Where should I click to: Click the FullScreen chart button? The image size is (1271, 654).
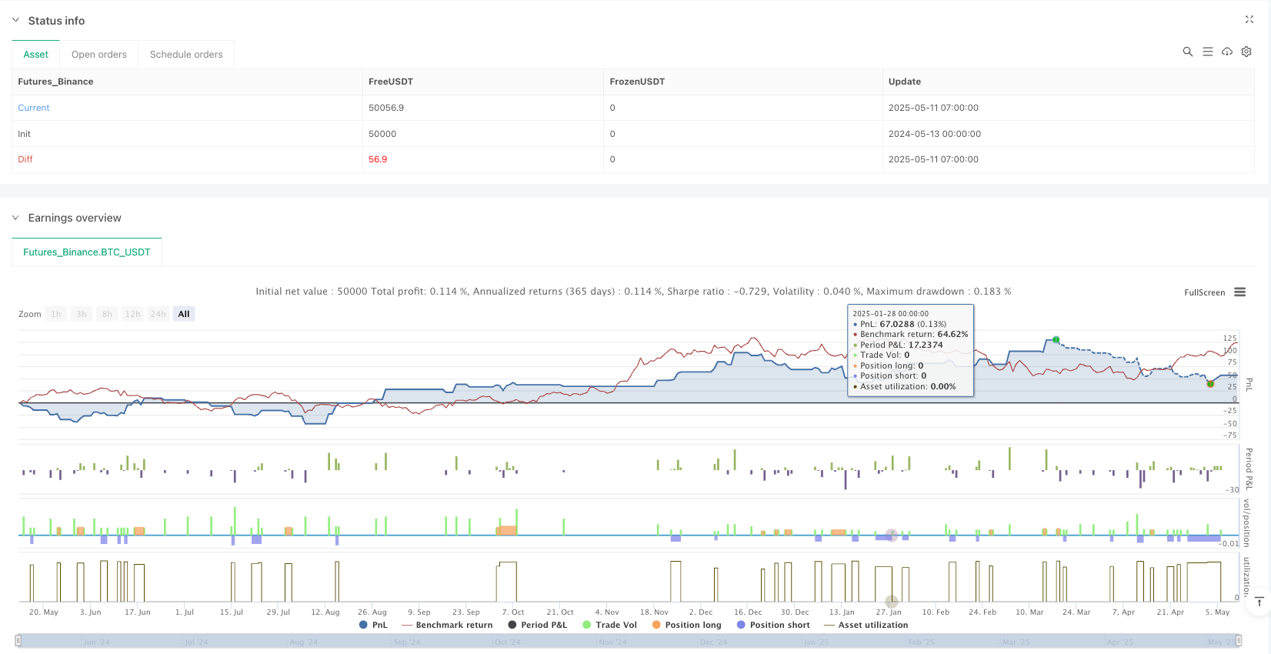[1204, 292]
